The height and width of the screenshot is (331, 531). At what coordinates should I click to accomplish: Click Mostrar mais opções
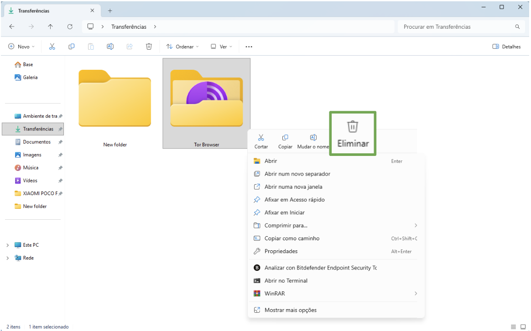point(291,310)
